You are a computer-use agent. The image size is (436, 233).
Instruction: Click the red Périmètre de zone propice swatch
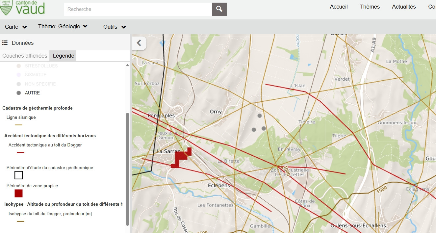point(19,193)
